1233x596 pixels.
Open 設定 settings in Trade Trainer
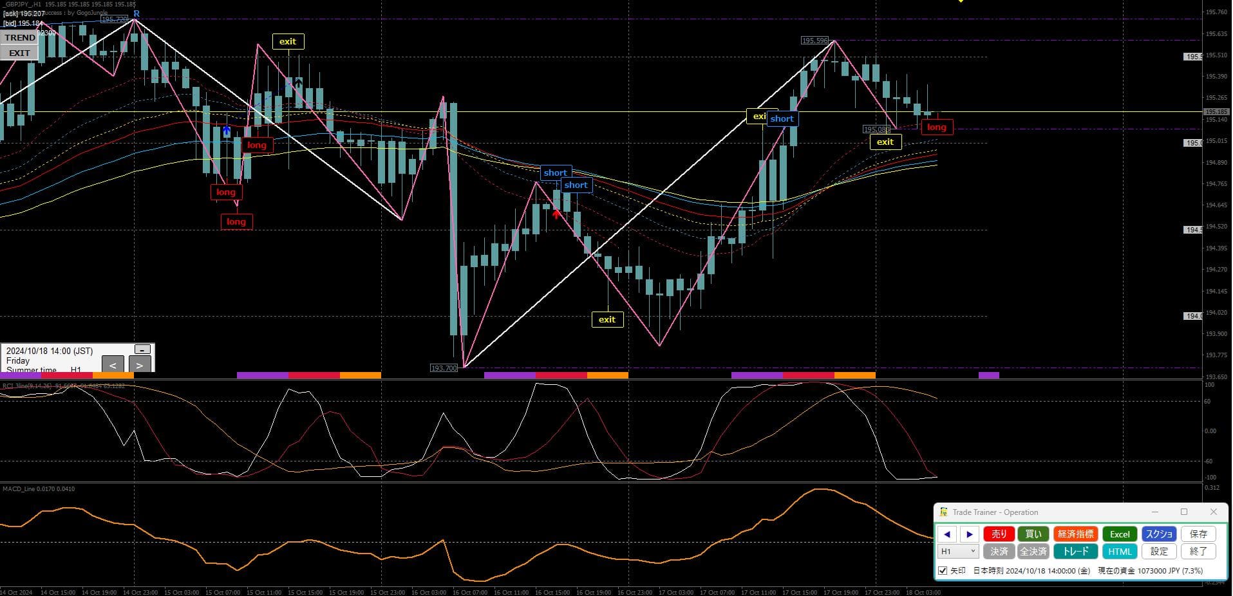coord(1159,552)
